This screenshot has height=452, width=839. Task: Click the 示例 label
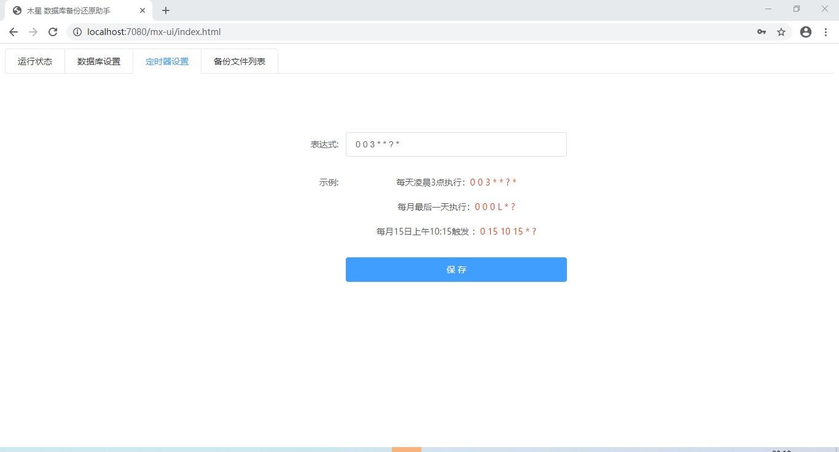[329, 182]
